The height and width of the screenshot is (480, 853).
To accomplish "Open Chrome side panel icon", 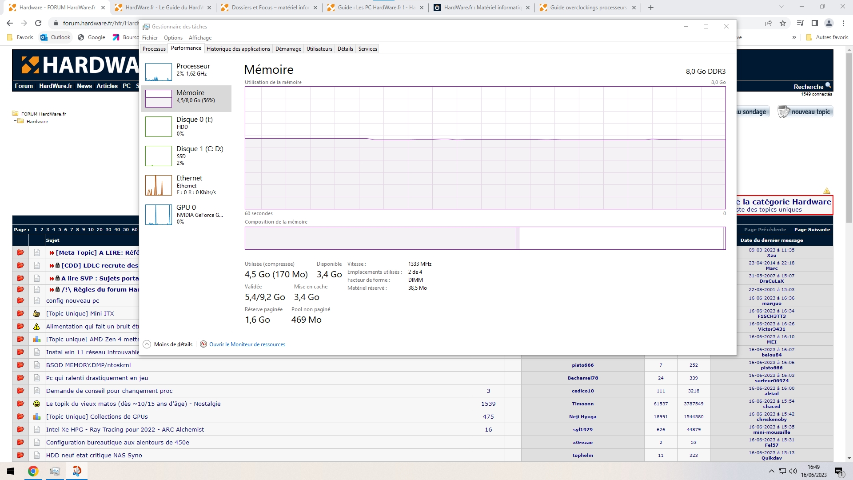I will (x=814, y=23).
